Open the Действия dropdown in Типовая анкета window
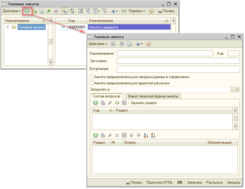The image size is (245, 189). click(x=97, y=44)
